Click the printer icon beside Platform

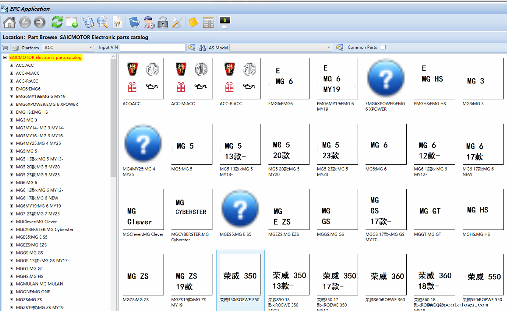coord(16,47)
